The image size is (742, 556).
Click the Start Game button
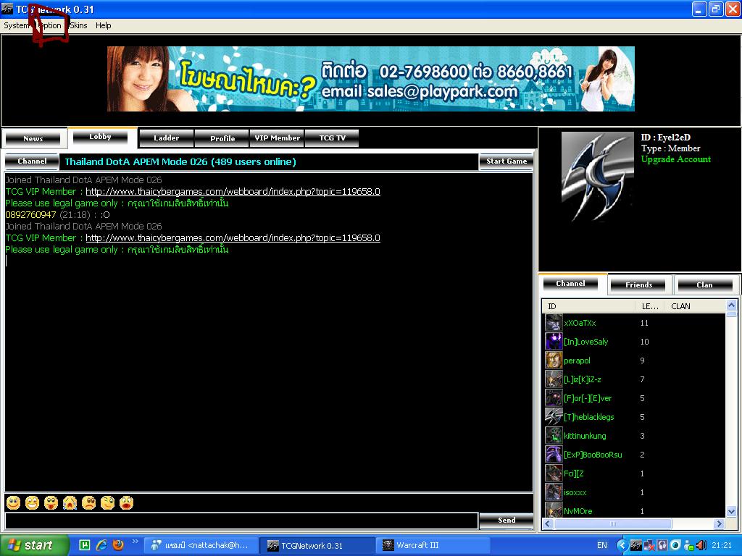click(507, 161)
